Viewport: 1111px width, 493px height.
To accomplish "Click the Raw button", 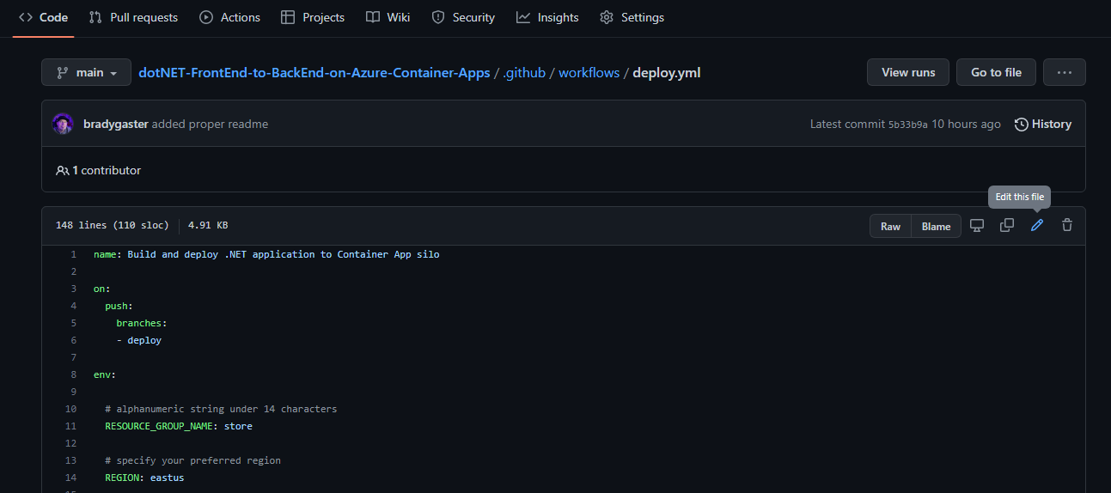I will coord(890,226).
